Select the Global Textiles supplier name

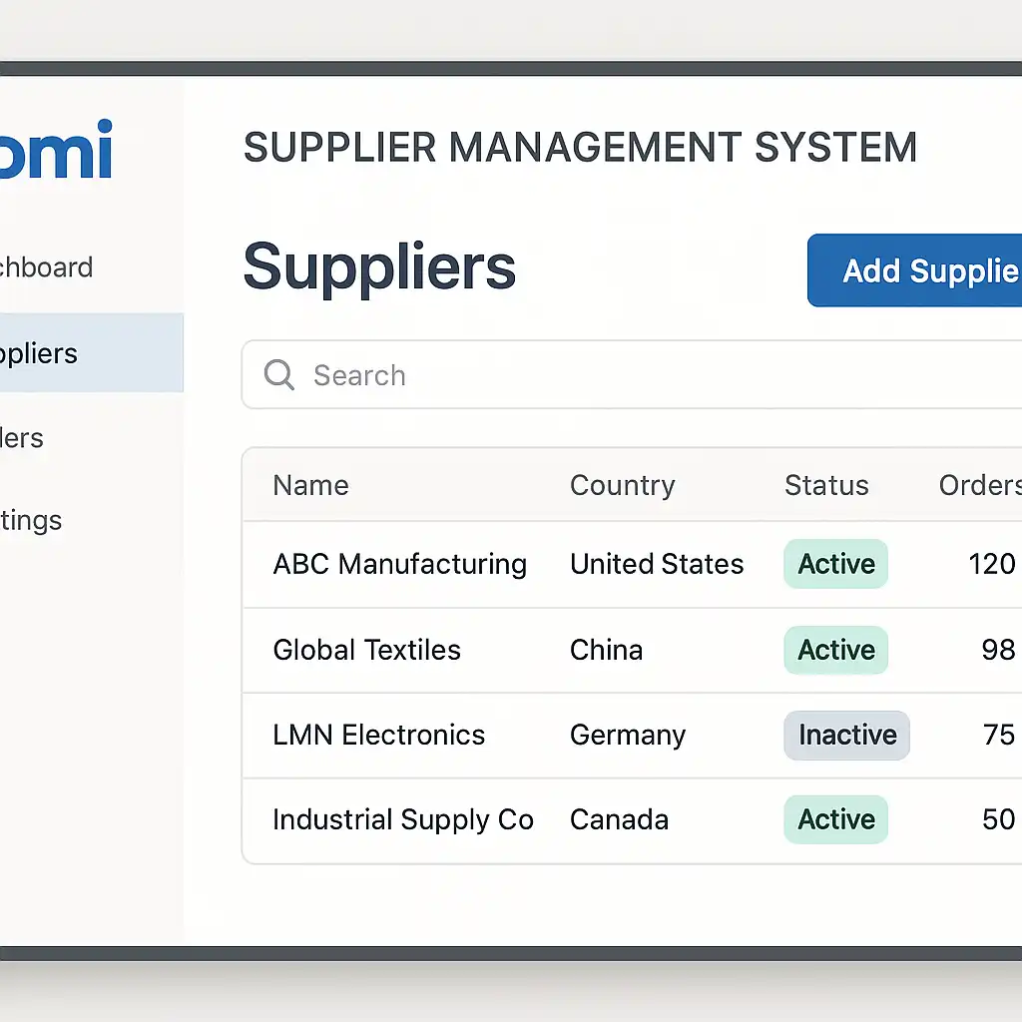point(366,650)
